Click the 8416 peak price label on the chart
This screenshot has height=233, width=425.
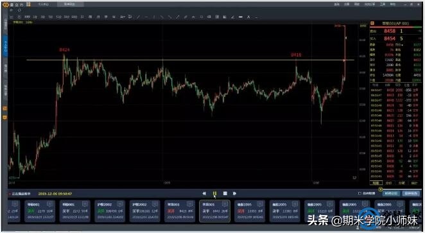coord(296,55)
